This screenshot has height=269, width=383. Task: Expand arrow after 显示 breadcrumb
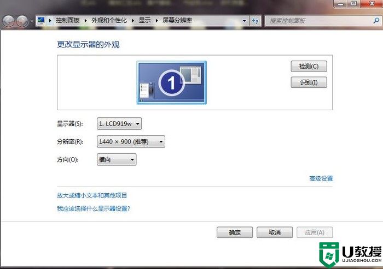157,21
